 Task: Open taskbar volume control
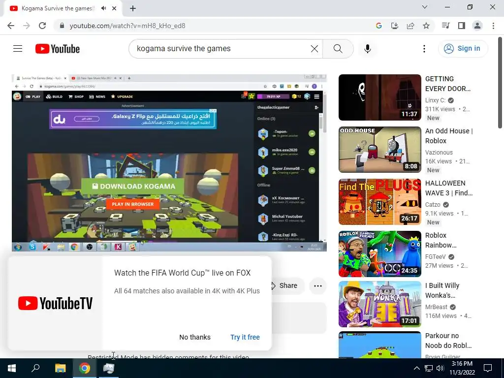pos(440,368)
